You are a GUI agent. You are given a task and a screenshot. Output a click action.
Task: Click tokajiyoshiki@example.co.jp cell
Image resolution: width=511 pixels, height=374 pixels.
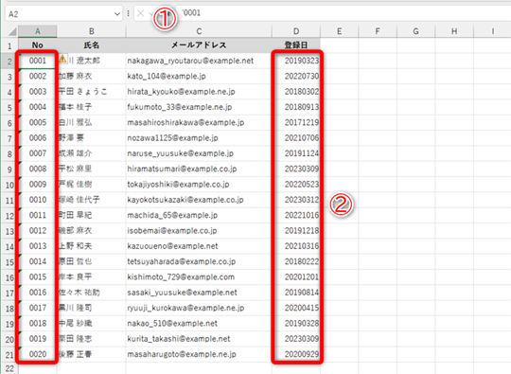click(199, 185)
